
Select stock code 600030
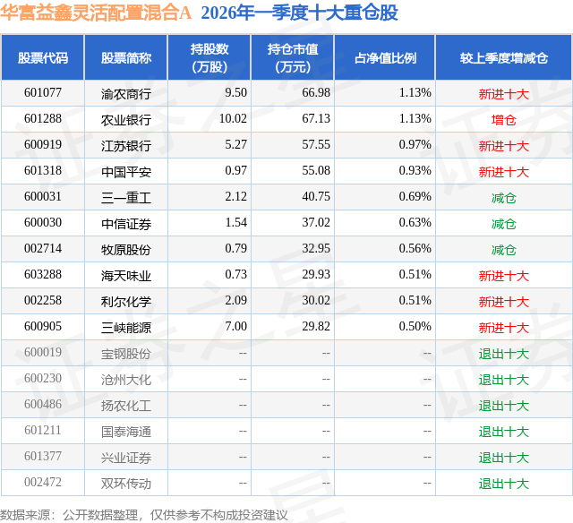click(43, 223)
